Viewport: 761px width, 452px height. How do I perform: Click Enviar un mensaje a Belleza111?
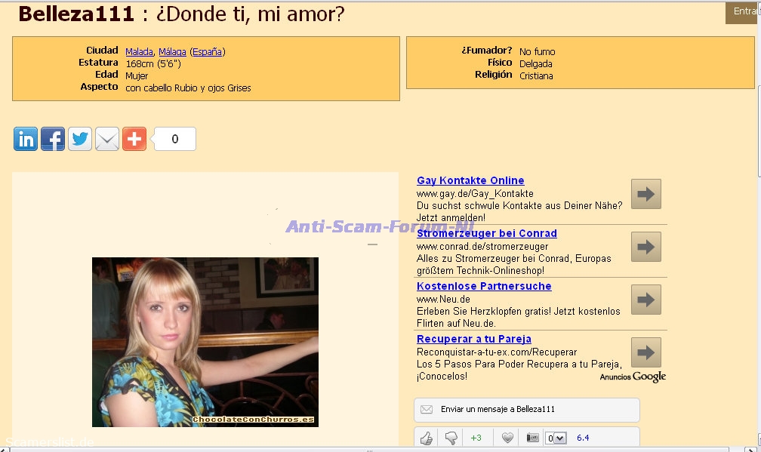point(526,410)
